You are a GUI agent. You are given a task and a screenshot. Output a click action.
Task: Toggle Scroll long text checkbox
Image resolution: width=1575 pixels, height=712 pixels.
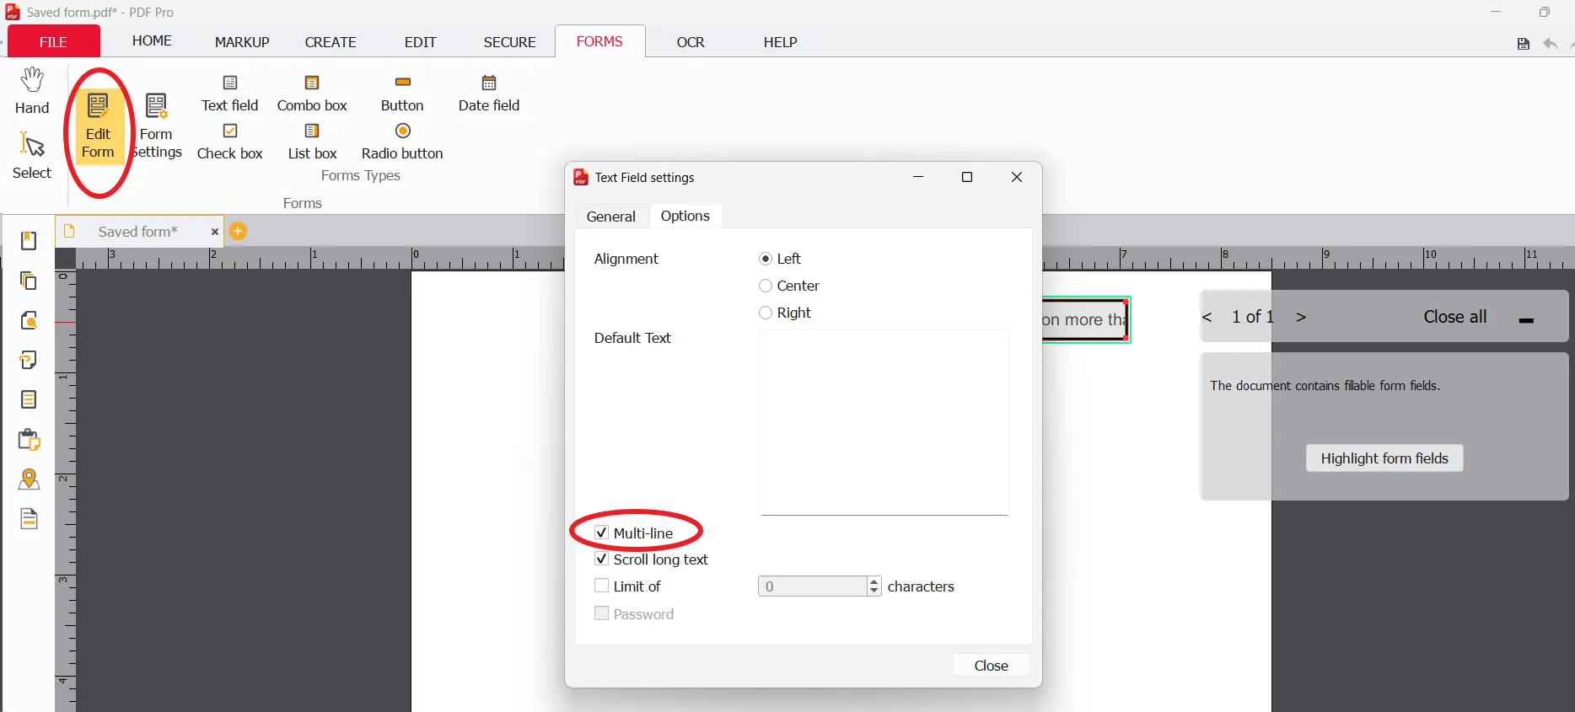601,559
